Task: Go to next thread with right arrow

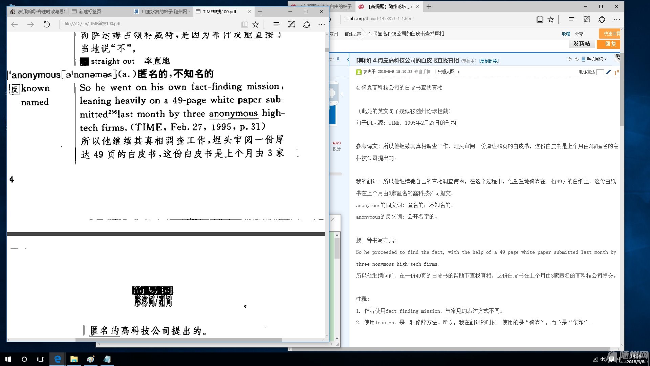Action: 577,59
